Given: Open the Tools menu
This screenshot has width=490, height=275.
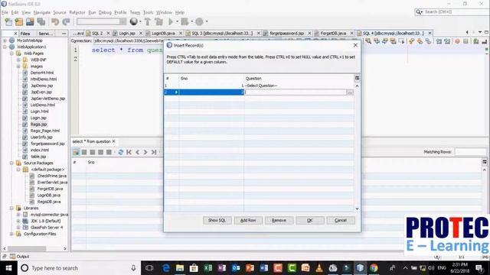Looking at the screenshot, I should pyautogui.click(x=148, y=12).
